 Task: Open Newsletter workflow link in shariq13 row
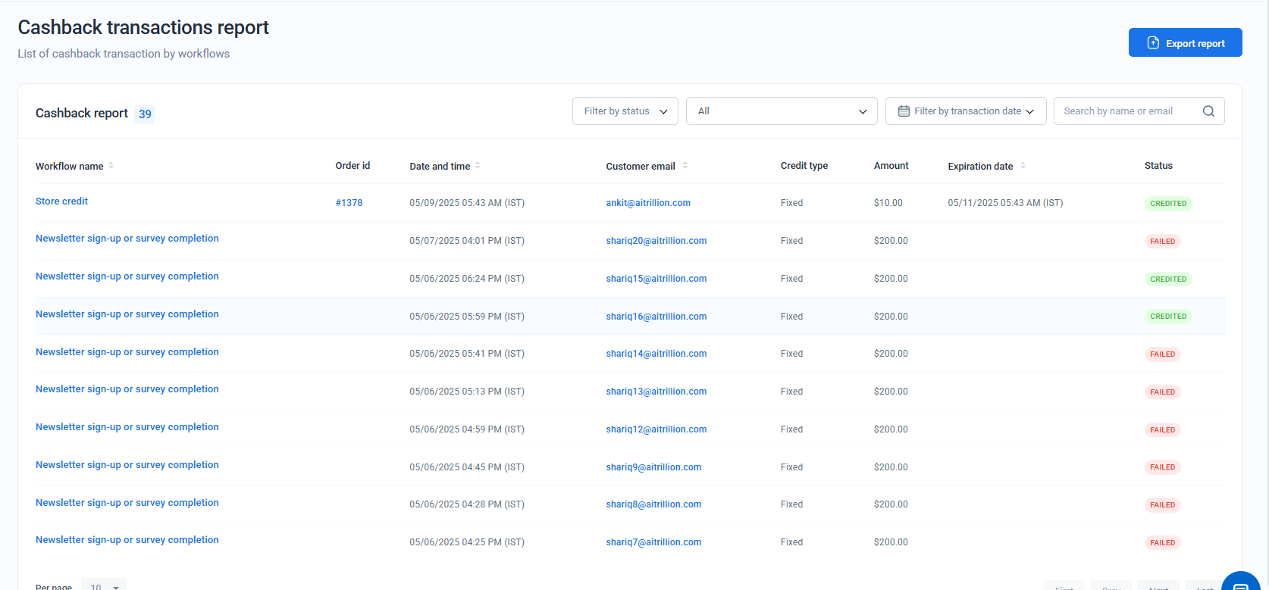coord(127,389)
